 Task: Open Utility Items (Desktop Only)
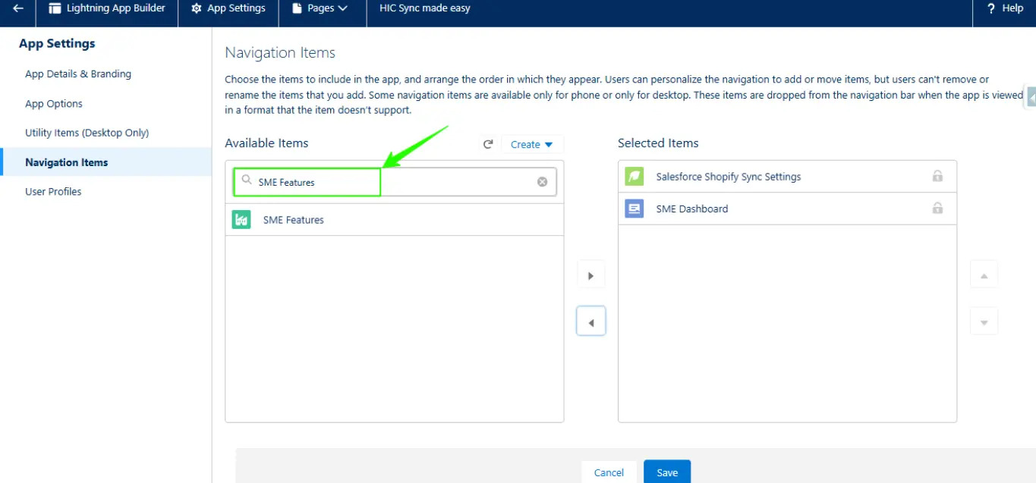point(87,133)
